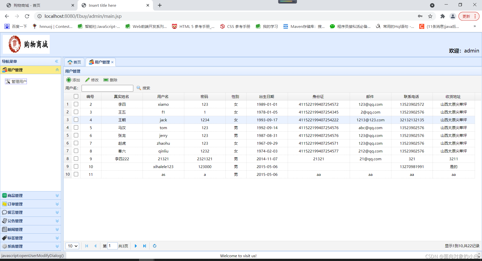Viewport: 482px width, 261px height.
Task: Collapse the 导航菜单 navigation panel
Action: coord(57,61)
